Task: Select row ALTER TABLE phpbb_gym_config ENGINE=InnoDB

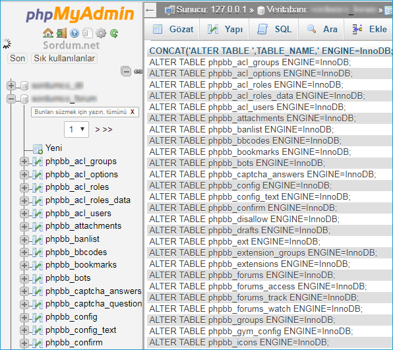Action: point(270,331)
